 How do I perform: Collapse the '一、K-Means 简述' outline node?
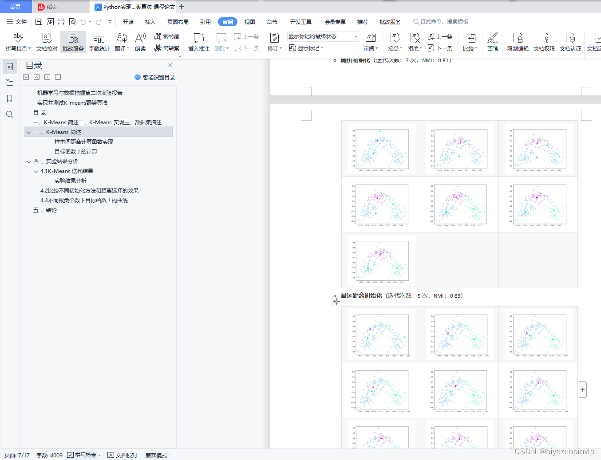[29, 132]
